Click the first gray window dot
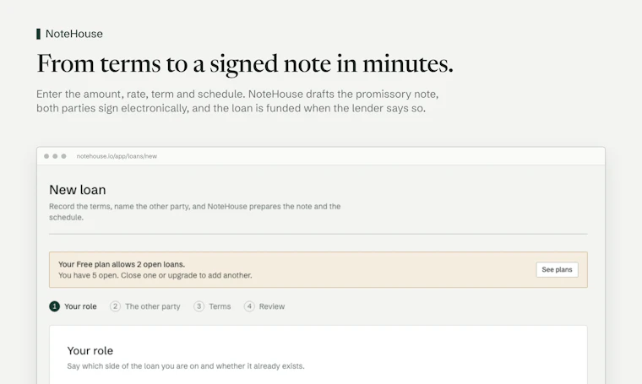This screenshot has height=384, width=642. [x=46, y=156]
